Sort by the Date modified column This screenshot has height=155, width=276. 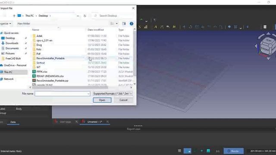96,30
